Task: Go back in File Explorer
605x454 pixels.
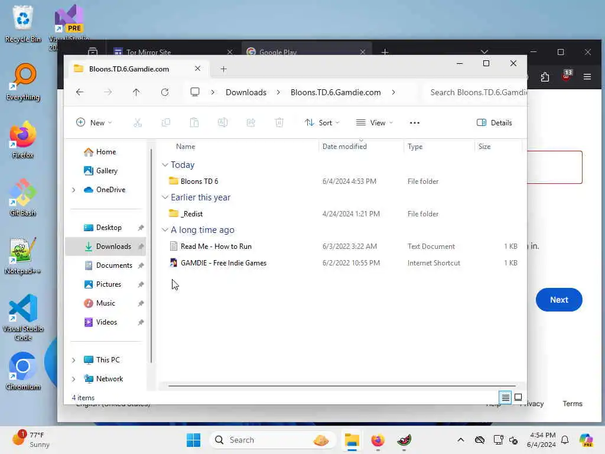Action: point(80,92)
